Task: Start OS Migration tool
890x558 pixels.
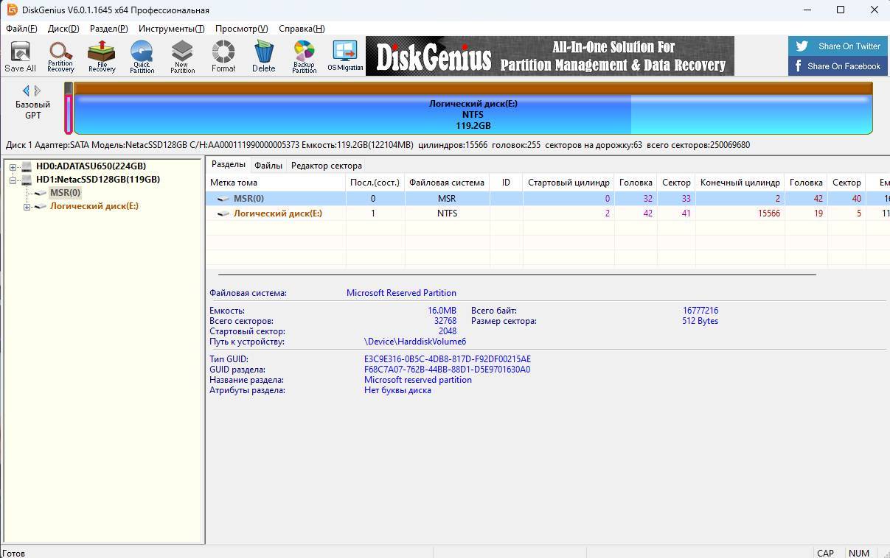Action: 345,56
